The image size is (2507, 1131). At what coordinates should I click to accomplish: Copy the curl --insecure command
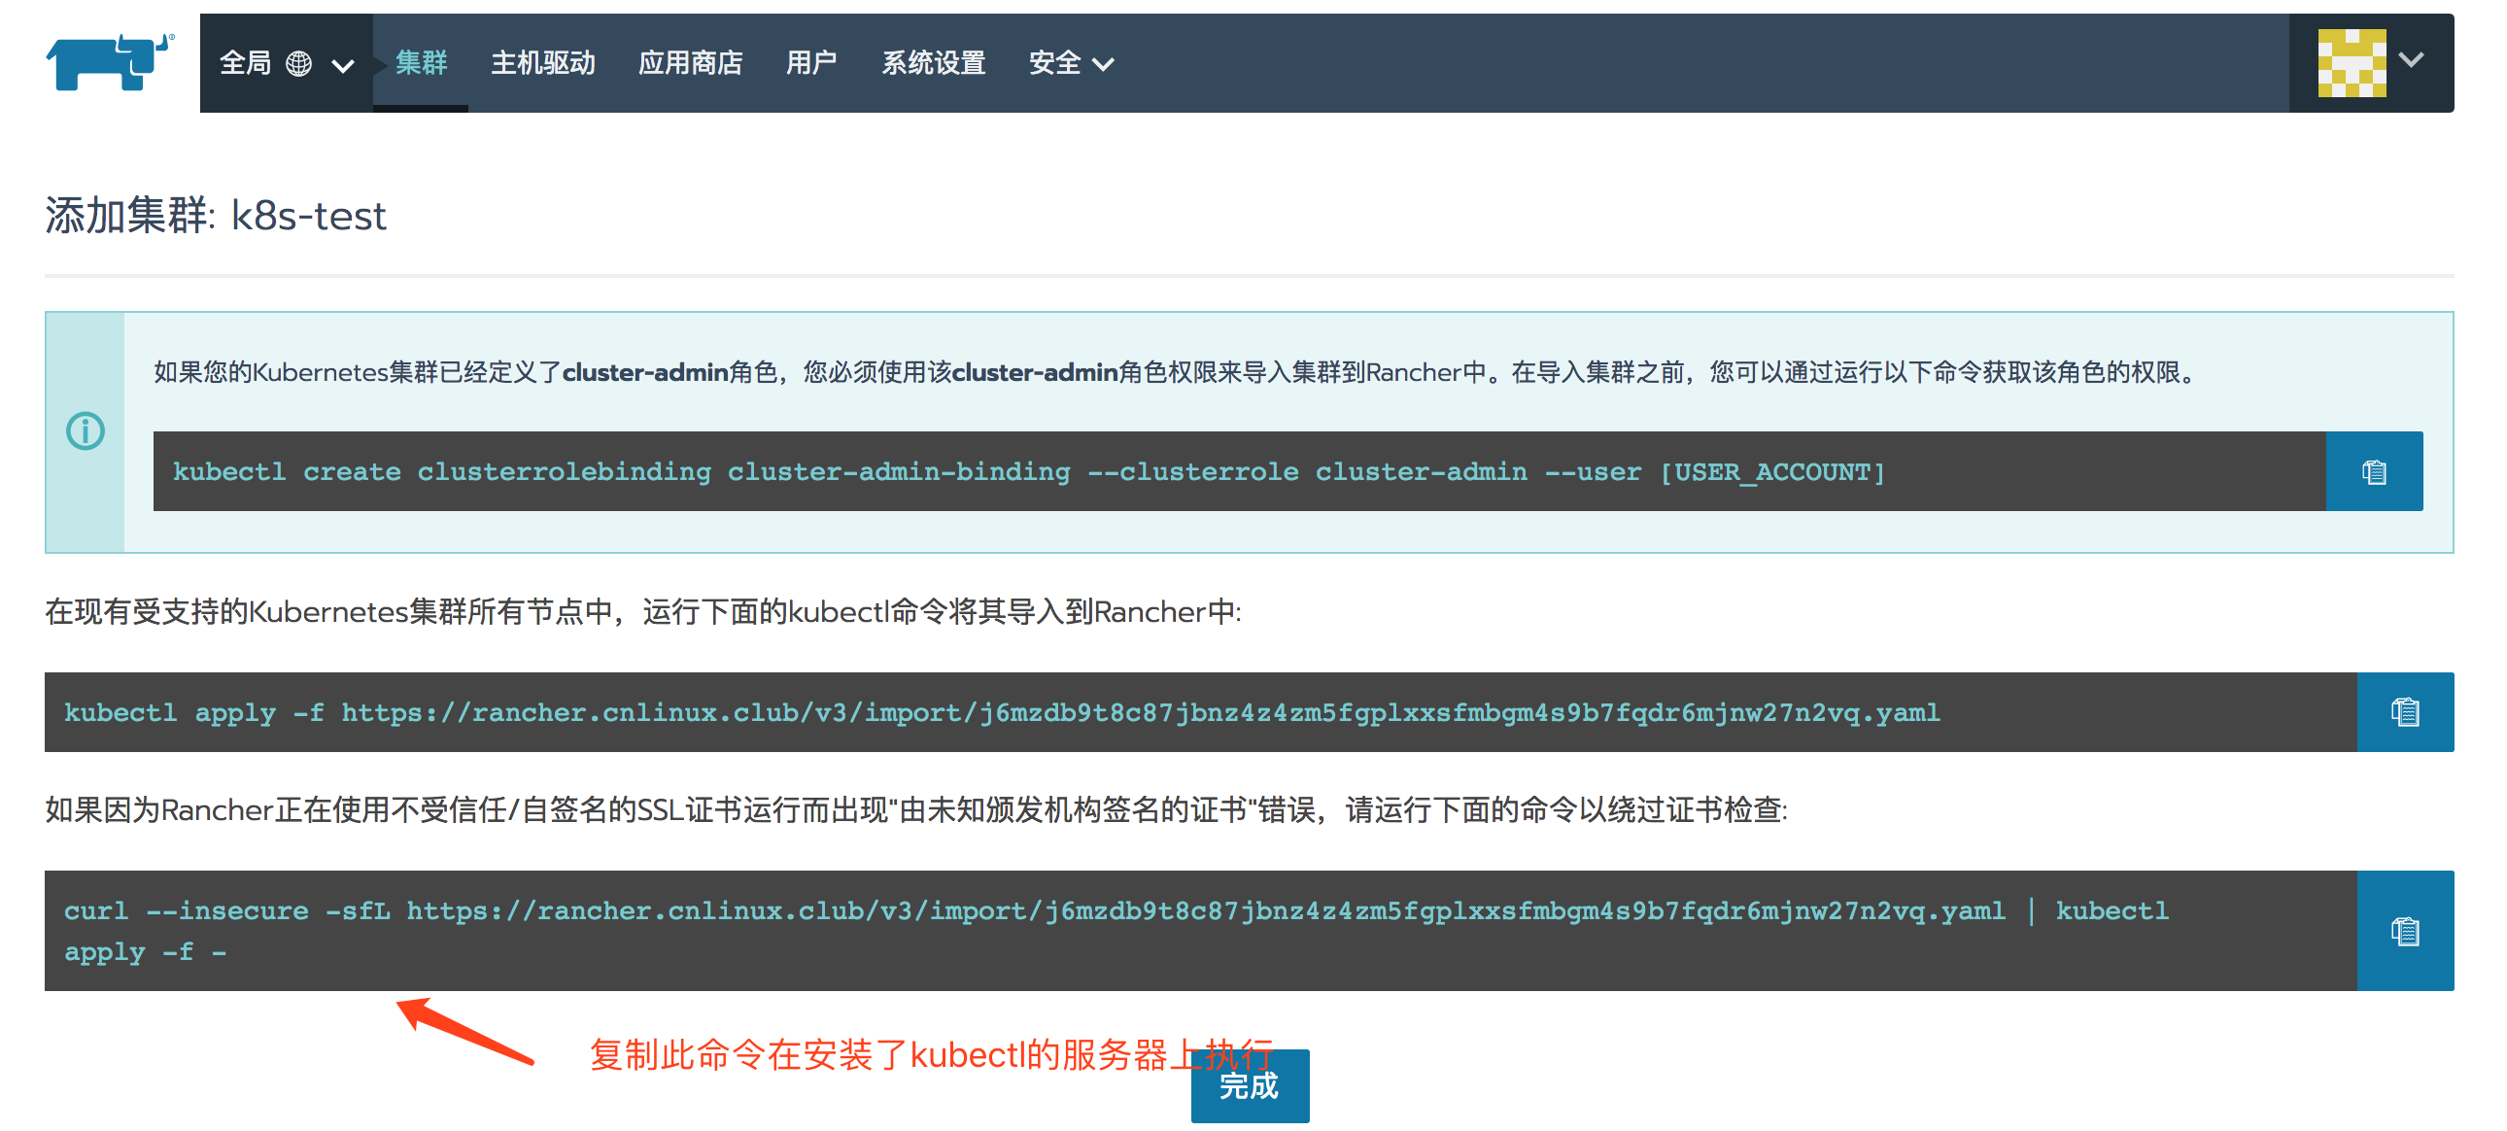pyautogui.click(x=2405, y=932)
